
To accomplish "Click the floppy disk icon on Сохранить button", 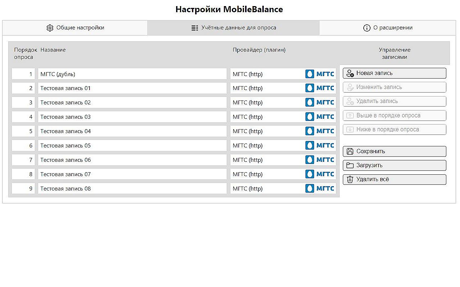I will tap(350, 151).
